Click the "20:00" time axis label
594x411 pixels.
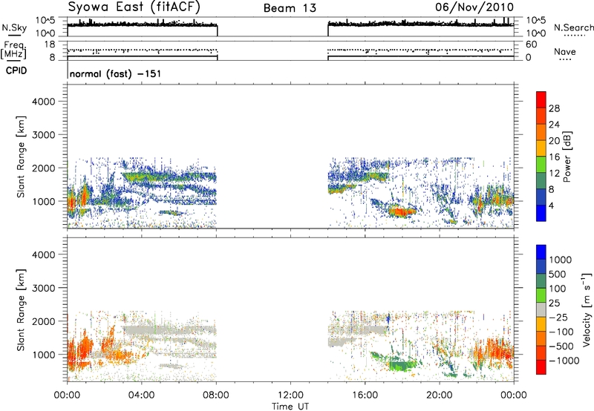pos(440,395)
